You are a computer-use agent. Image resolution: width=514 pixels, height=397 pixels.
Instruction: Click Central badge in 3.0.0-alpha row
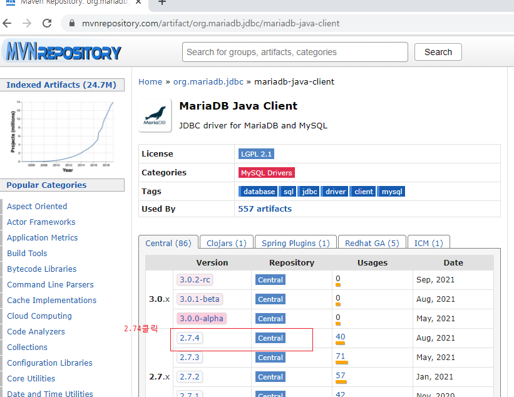click(270, 319)
